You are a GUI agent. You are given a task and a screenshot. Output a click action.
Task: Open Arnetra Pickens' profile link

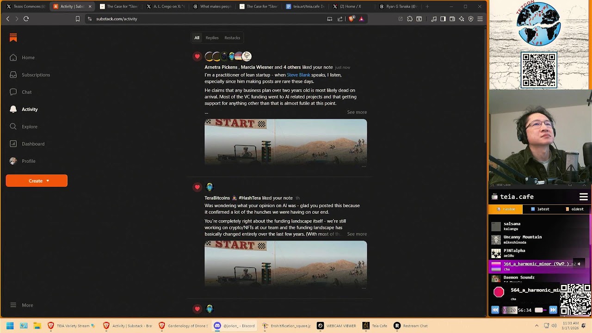[221, 67]
